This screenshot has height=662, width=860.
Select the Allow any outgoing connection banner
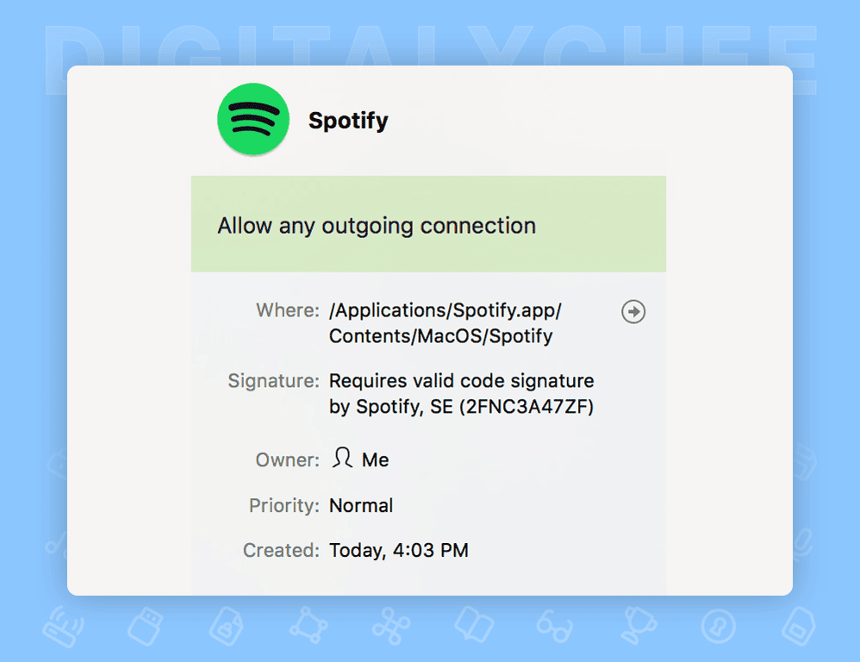tap(428, 224)
